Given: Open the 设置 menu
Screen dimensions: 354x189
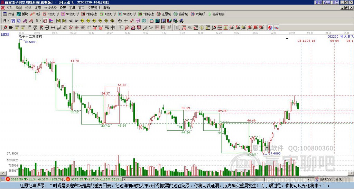Looking at the screenshot, I should (x=63, y=8).
